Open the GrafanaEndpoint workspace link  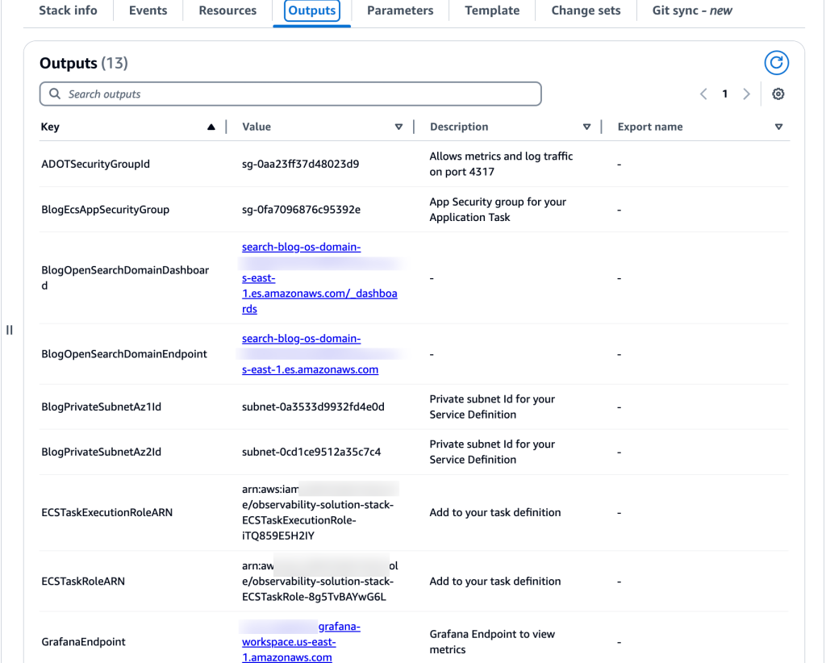[x=301, y=642]
